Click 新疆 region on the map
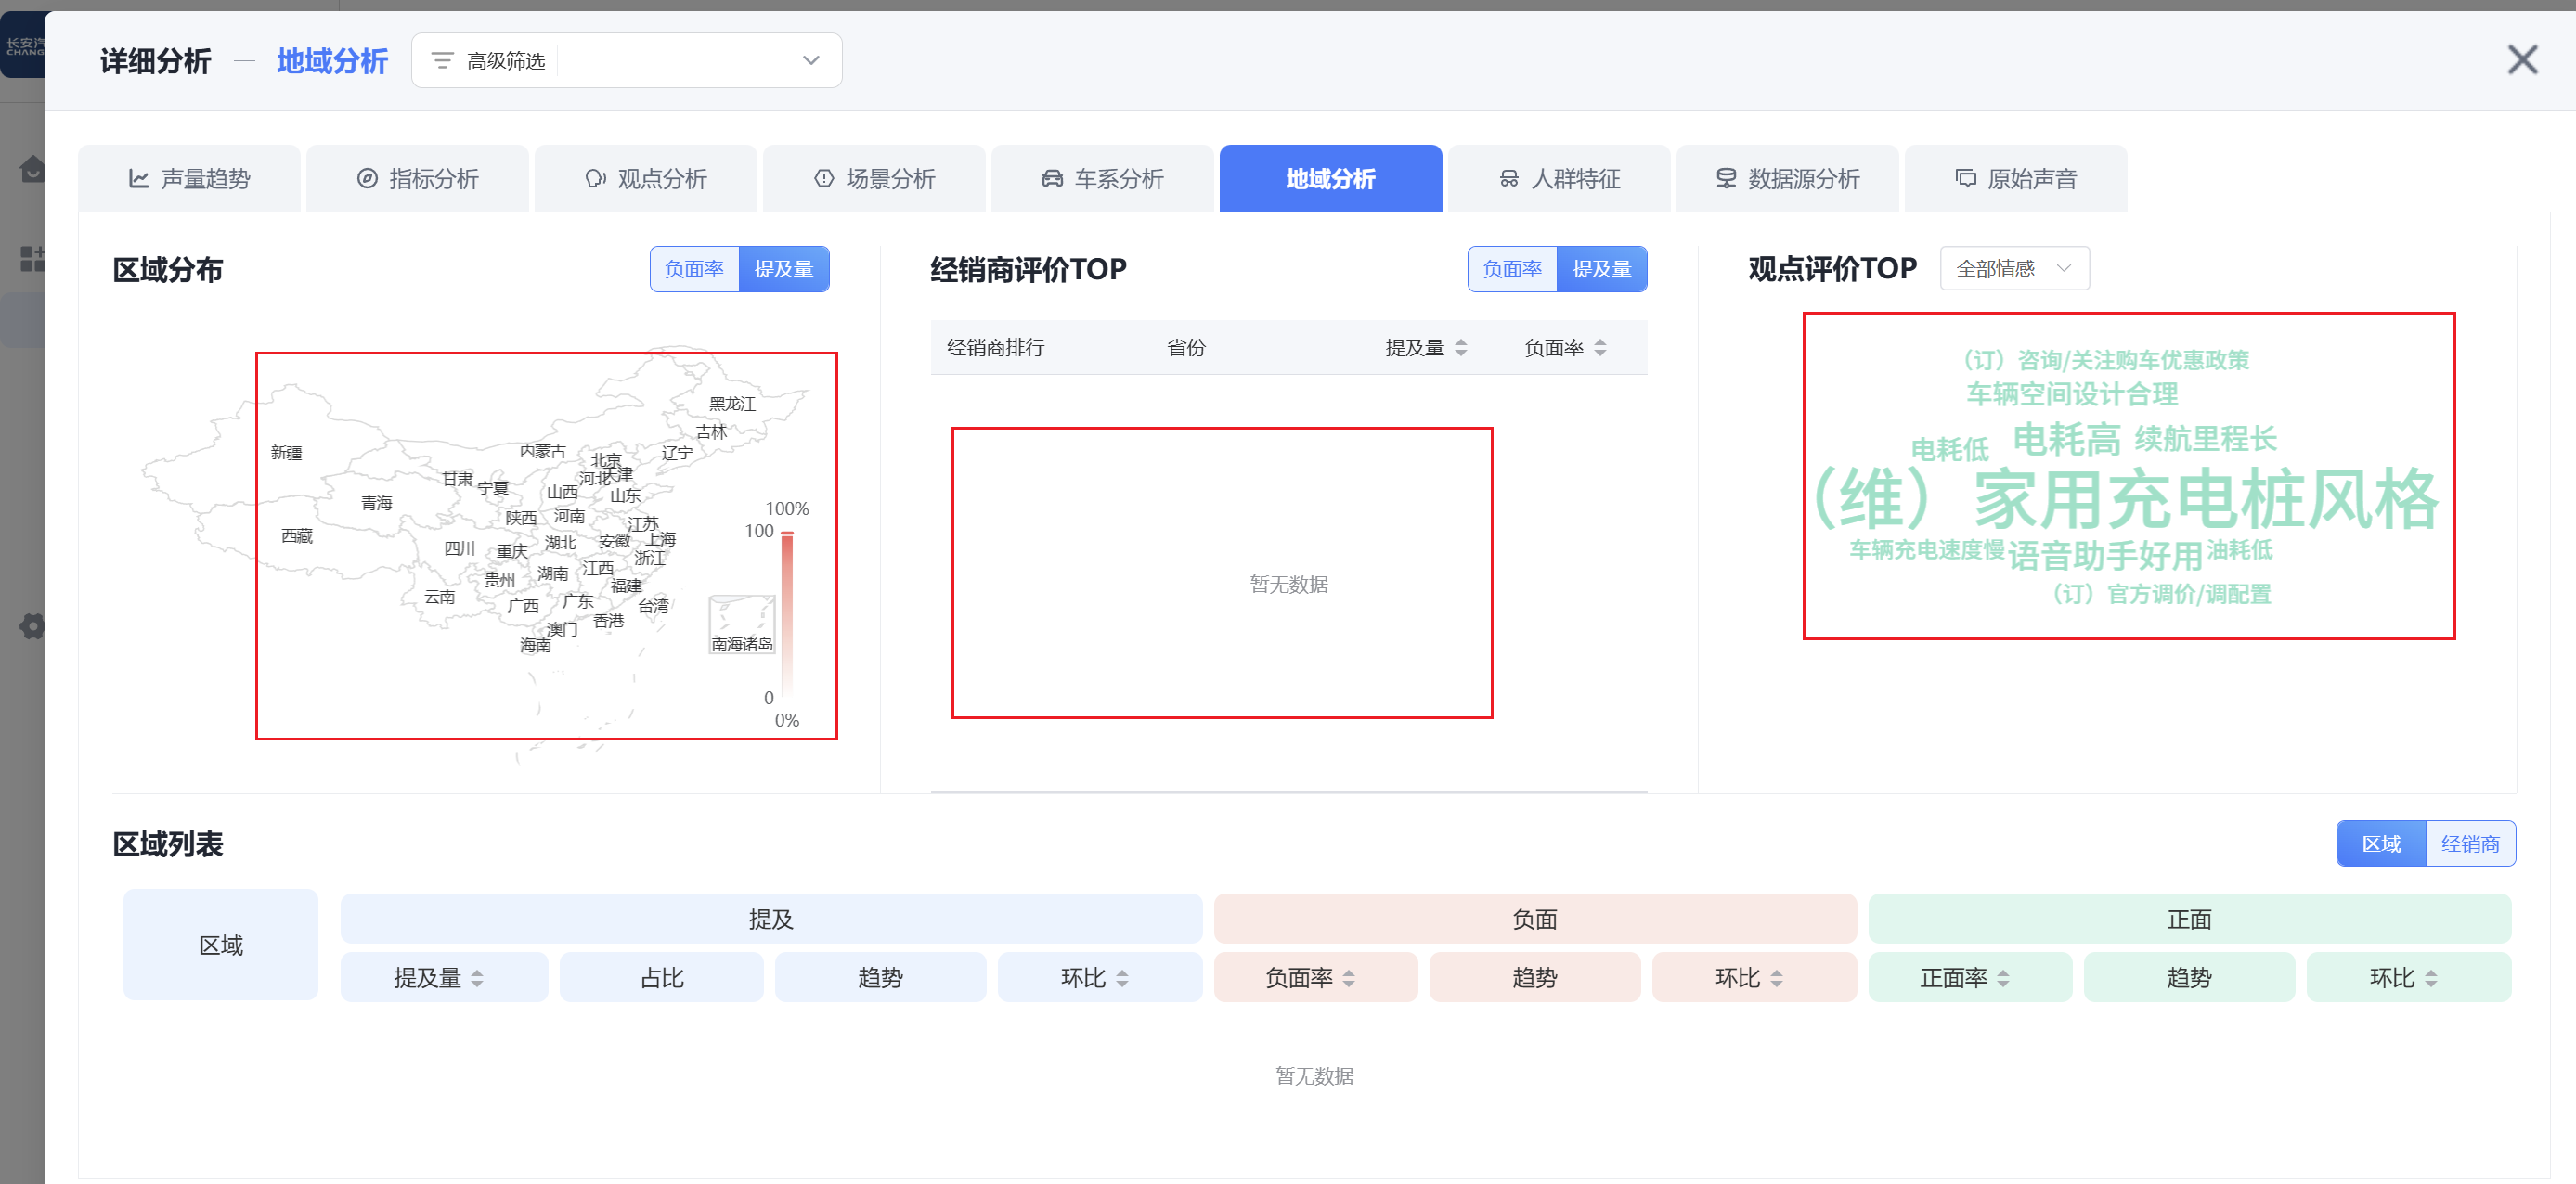The width and height of the screenshot is (2576, 1184). tap(286, 452)
